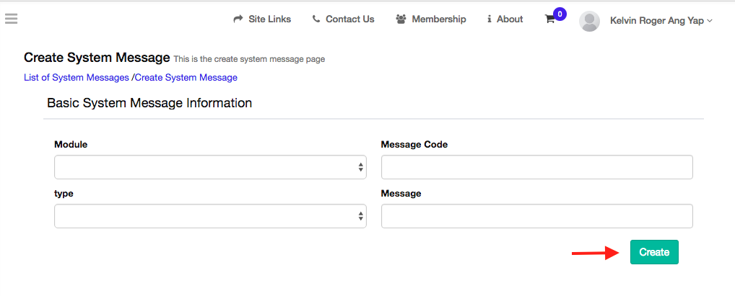The image size is (735, 296).
Task: Open the About menu item
Action: 510,19
